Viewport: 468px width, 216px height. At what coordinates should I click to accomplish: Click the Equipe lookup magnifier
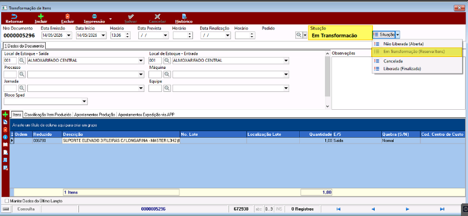tap(167, 88)
